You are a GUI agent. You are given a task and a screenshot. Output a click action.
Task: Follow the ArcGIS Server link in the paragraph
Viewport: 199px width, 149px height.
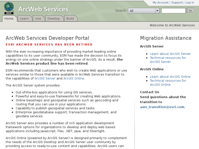[x=45, y=78]
